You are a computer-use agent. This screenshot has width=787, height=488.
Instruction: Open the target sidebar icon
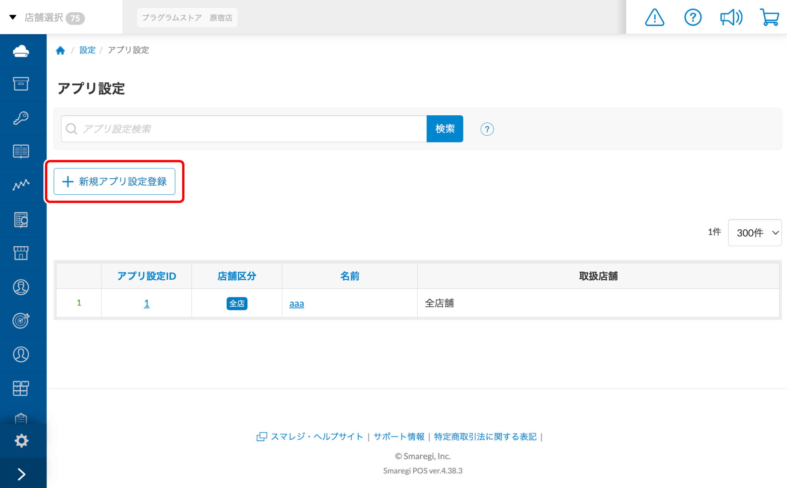(x=21, y=320)
